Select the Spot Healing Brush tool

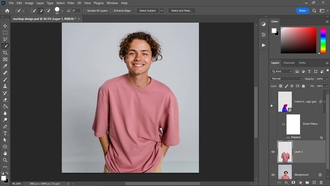[x=5, y=73]
